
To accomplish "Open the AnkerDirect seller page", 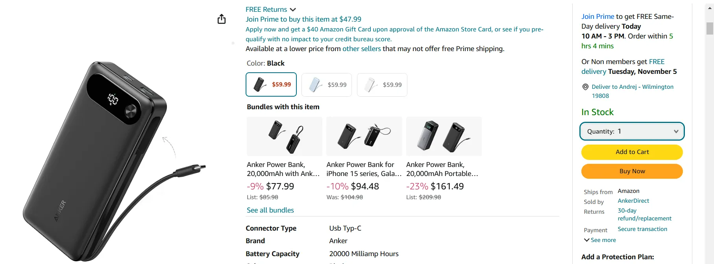I will click(633, 201).
